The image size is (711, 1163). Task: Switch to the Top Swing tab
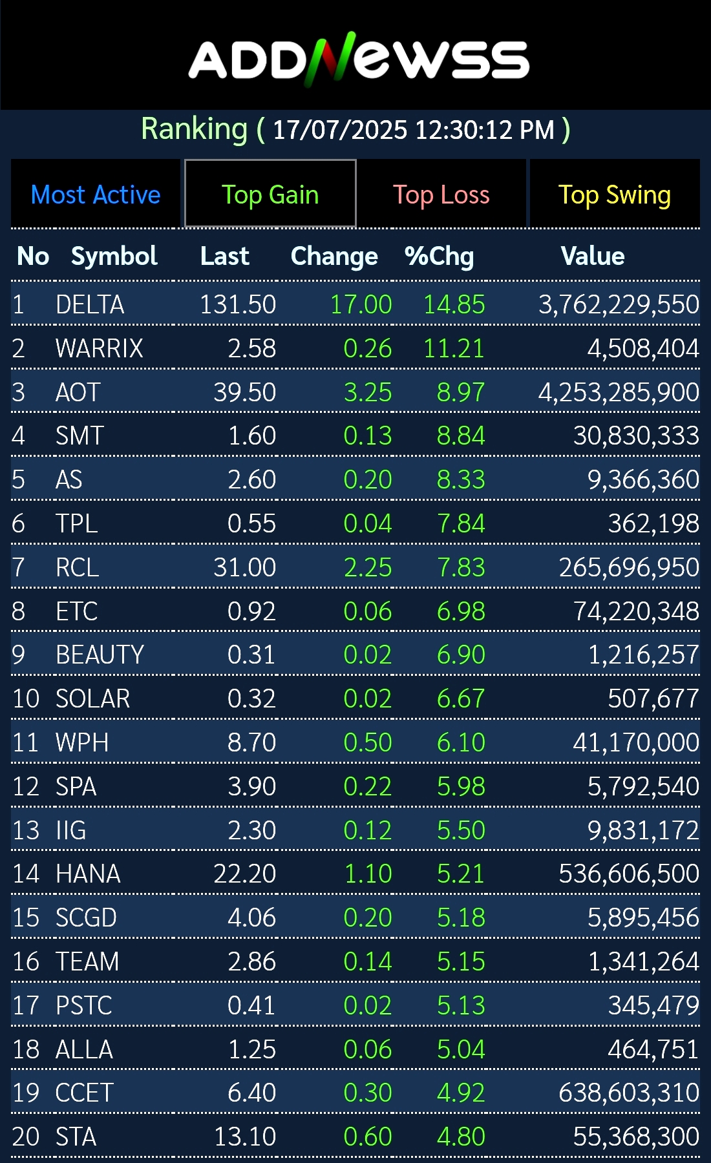[614, 194]
